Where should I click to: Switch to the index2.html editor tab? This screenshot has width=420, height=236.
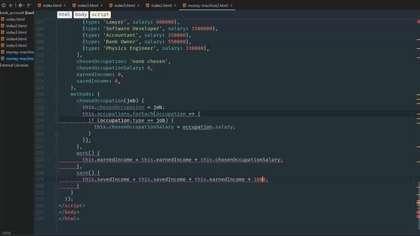(161, 5)
